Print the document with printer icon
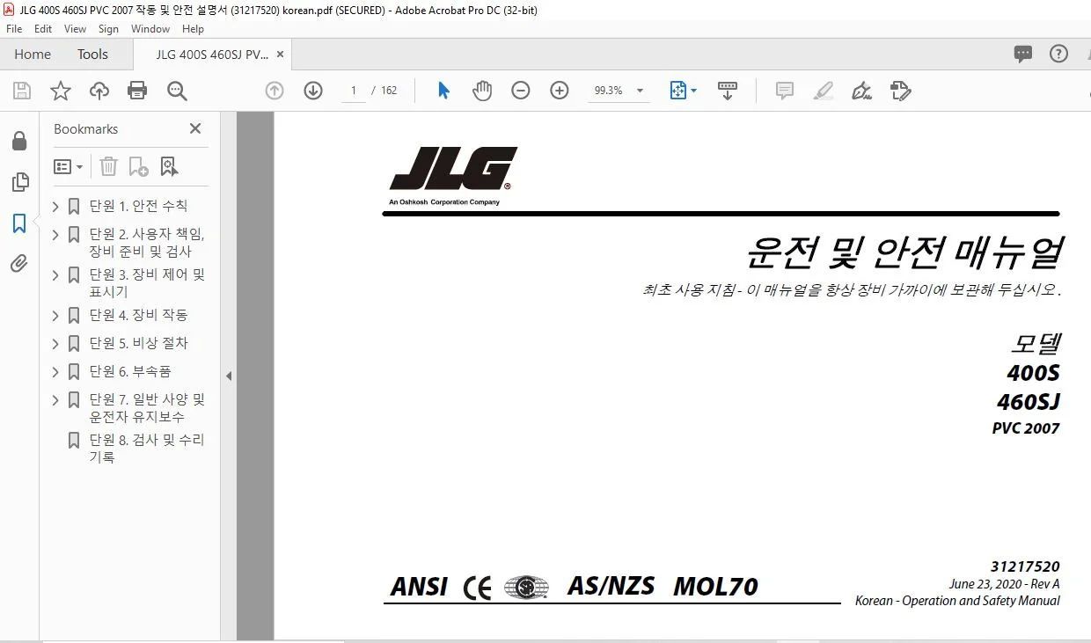This screenshot has height=643, width=1091. click(137, 91)
